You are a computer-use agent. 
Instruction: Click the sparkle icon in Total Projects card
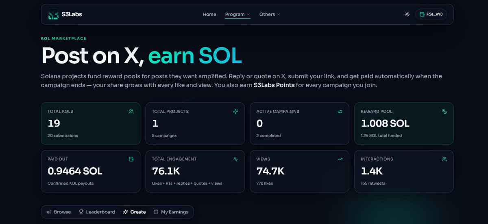pos(235,111)
